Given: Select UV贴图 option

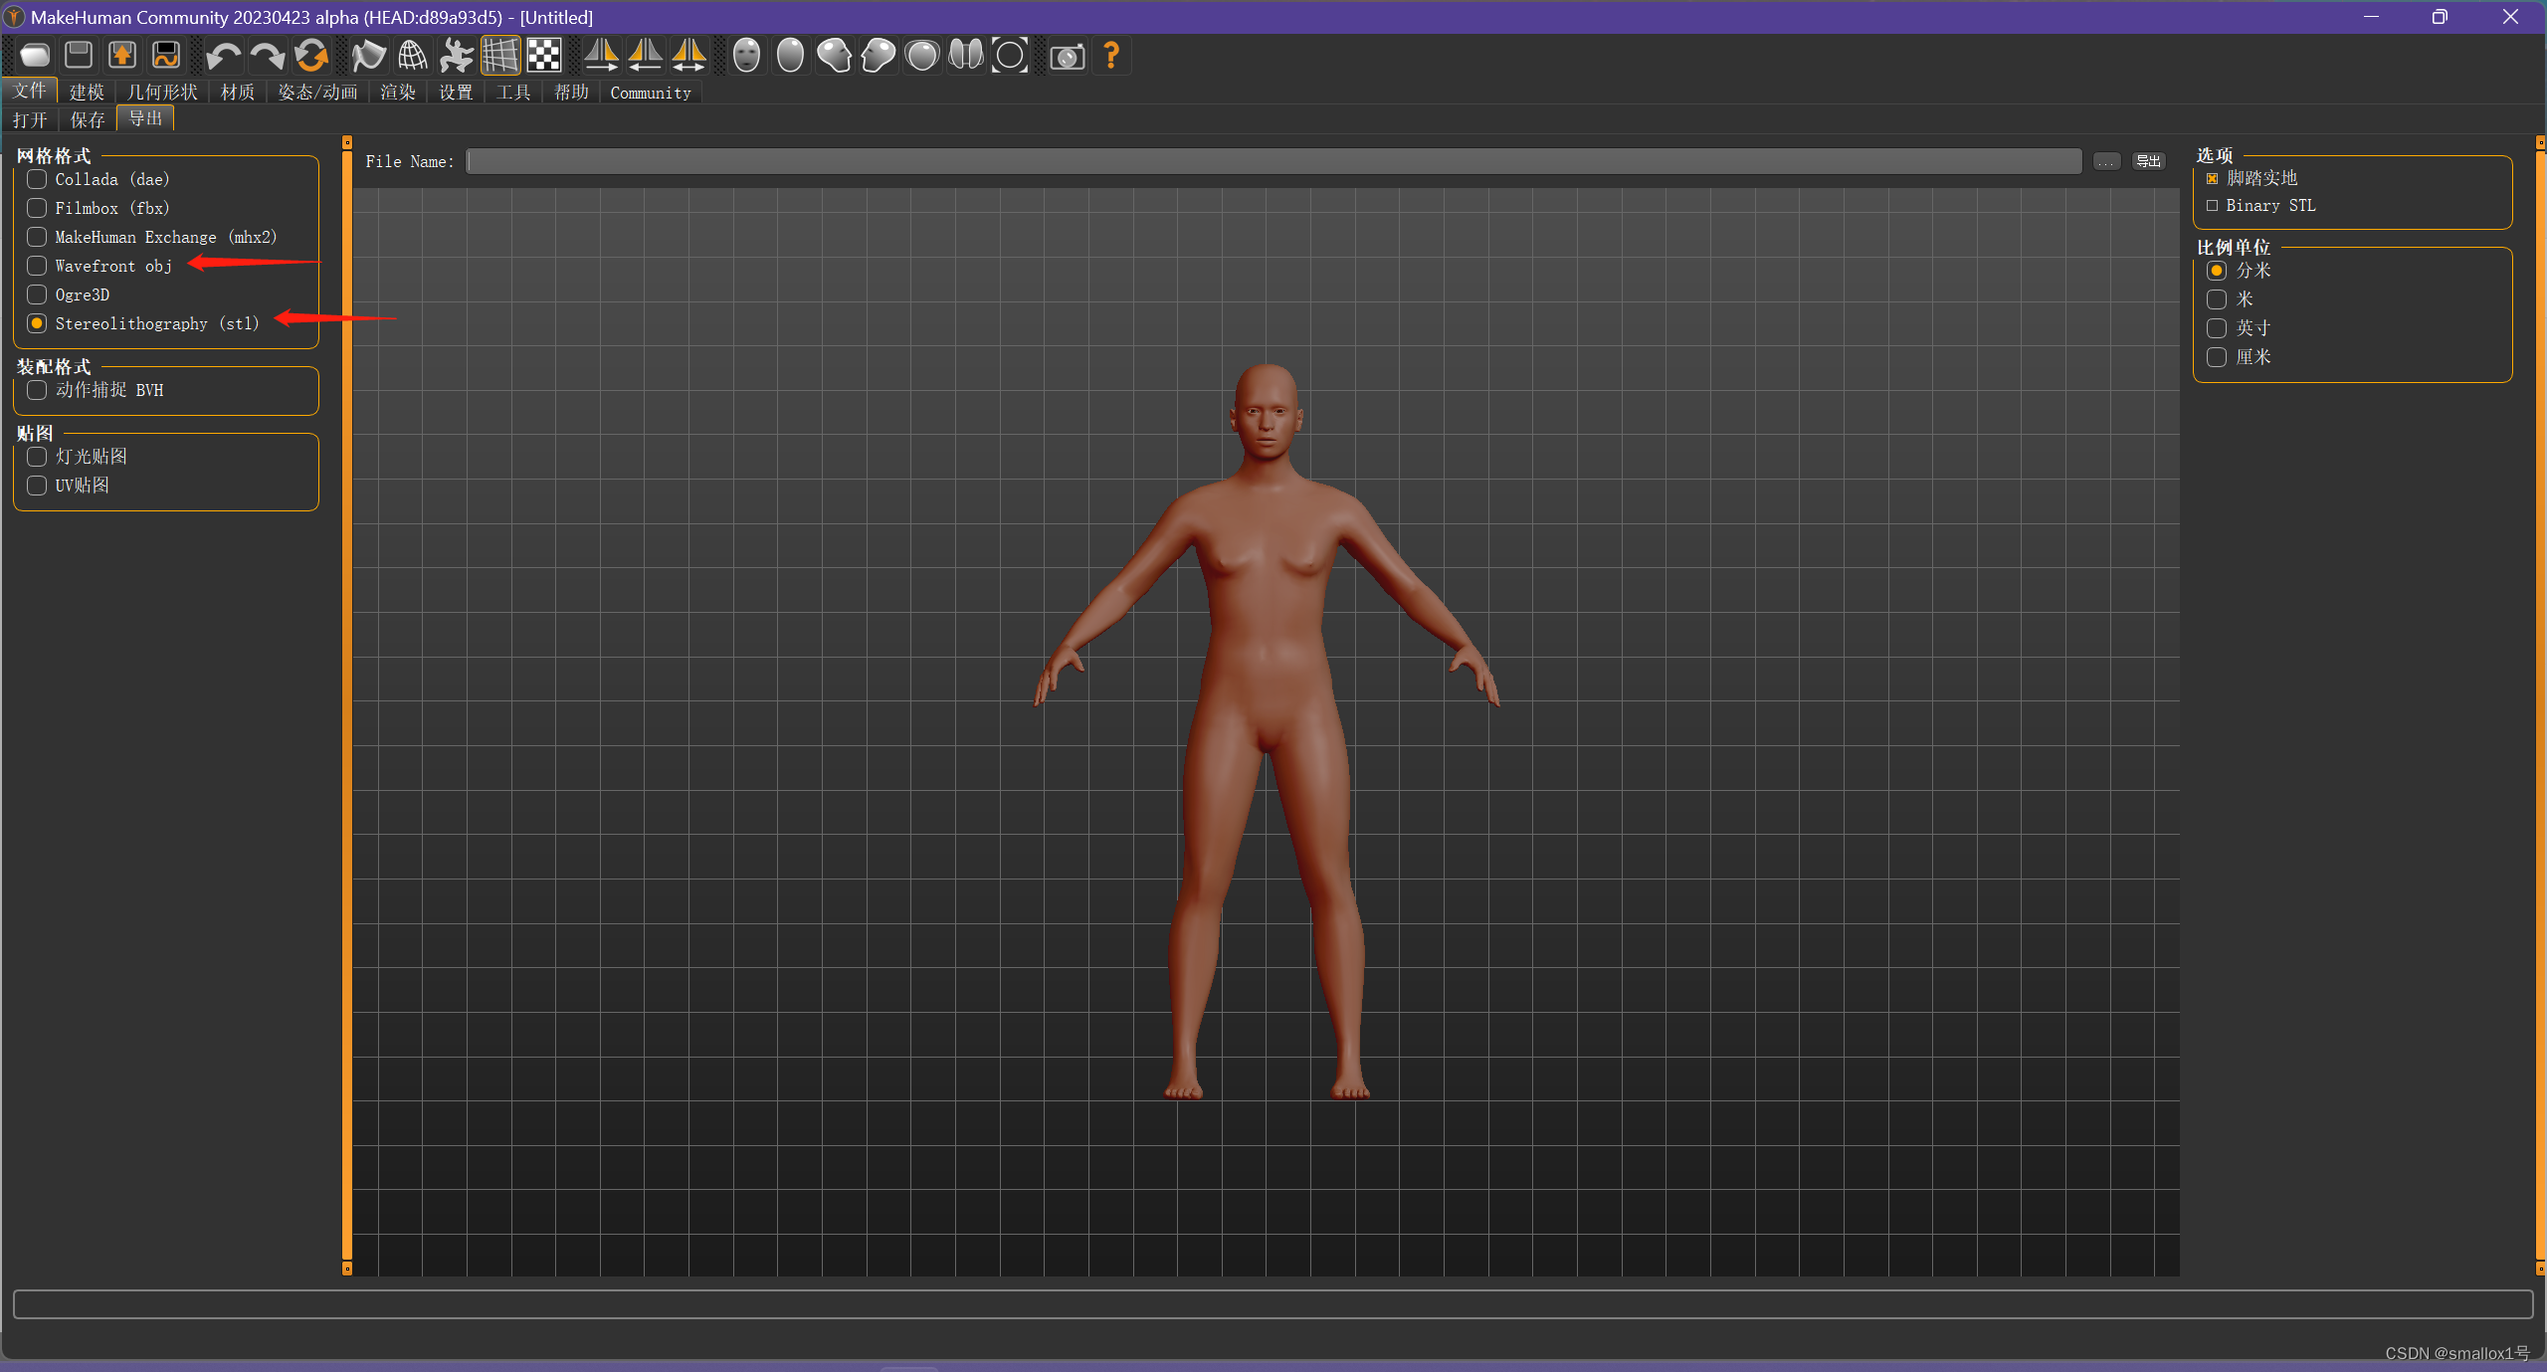Looking at the screenshot, I should click(69, 486).
